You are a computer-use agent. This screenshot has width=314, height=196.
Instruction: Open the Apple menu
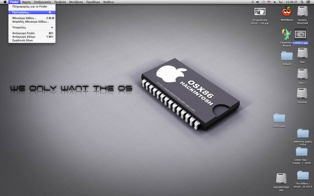(x=5, y=2)
